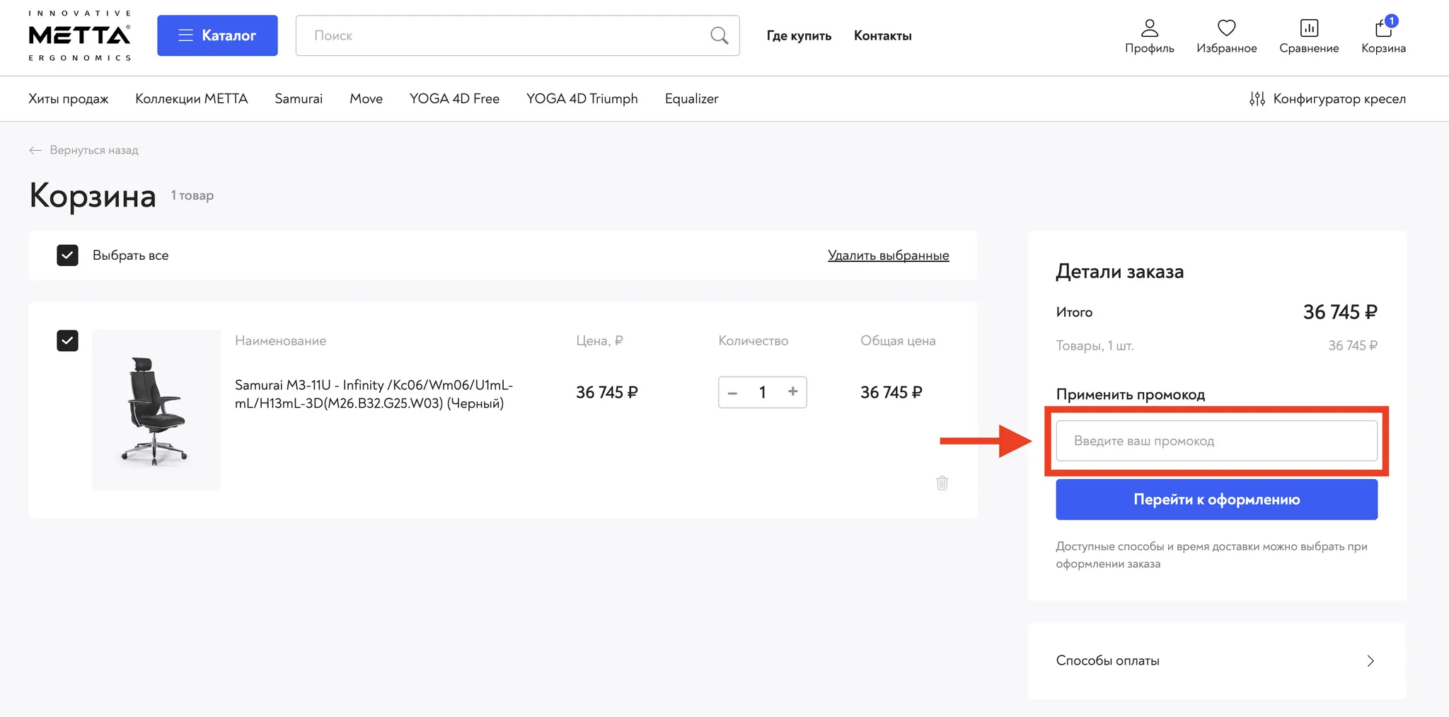
Task: Click the quantity value 1 field
Action: point(763,392)
